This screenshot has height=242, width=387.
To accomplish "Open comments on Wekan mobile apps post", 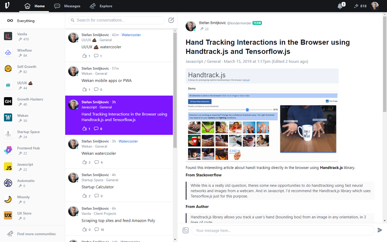I will click(98, 89).
